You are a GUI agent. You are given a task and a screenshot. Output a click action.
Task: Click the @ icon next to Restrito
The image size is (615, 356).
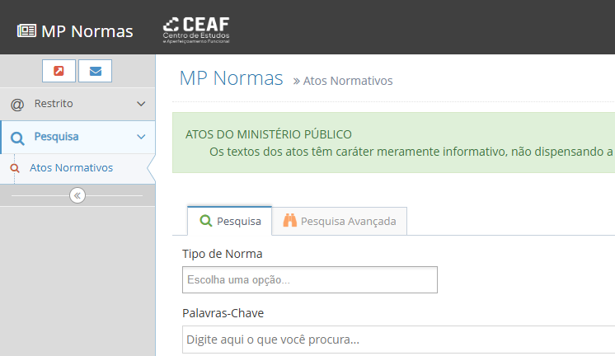point(17,105)
